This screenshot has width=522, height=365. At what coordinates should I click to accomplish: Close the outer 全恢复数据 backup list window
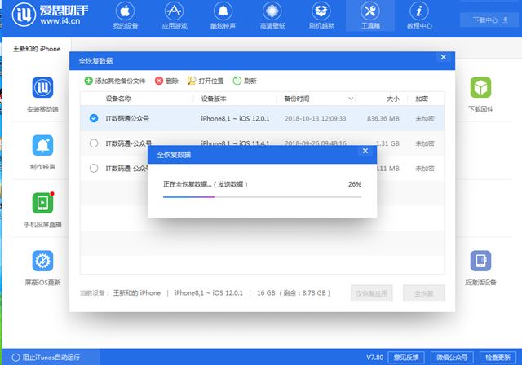pyautogui.click(x=444, y=57)
